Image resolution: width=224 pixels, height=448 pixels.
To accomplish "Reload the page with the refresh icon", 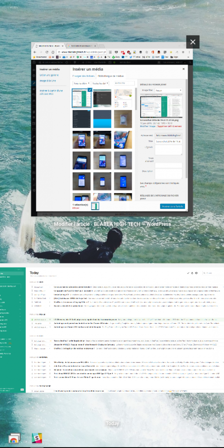I will click(x=47, y=52).
